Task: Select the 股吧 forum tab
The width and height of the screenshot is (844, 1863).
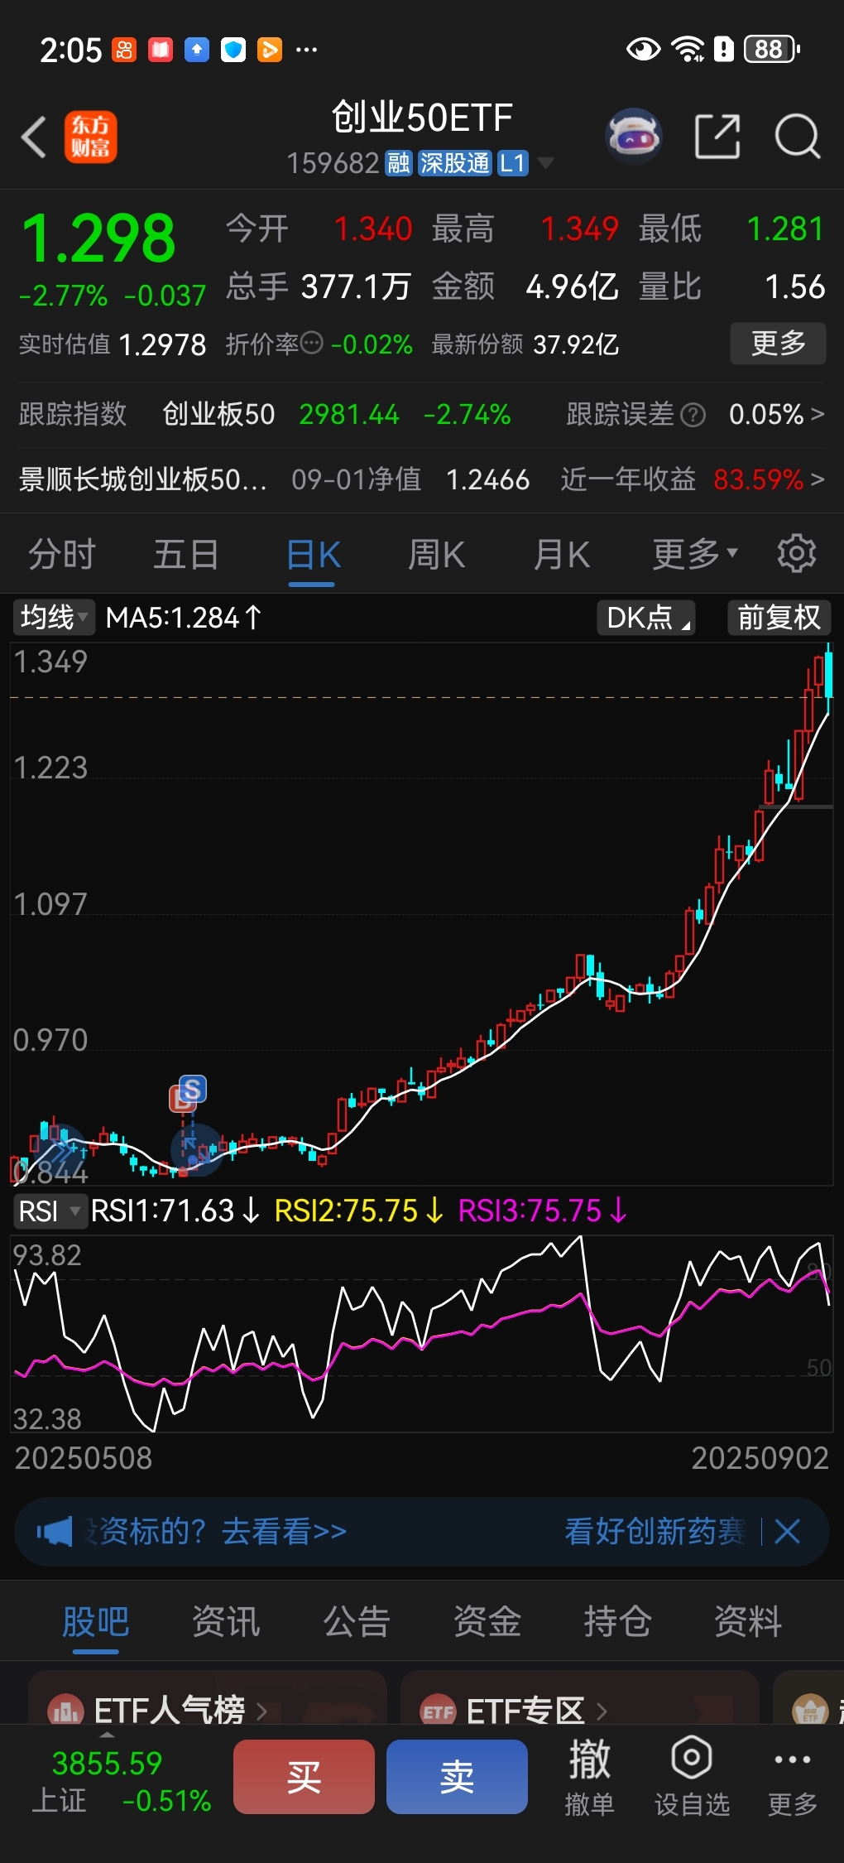Action: [x=96, y=1621]
